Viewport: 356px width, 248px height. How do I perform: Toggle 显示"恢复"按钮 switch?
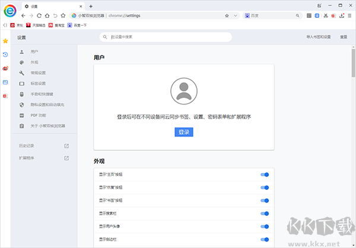pyautogui.click(x=265, y=187)
